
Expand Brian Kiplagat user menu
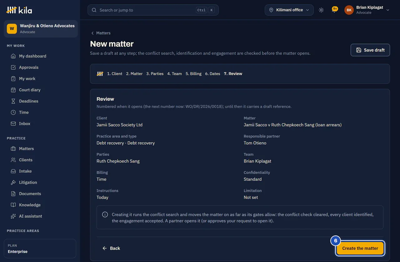pyautogui.click(x=367, y=10)
